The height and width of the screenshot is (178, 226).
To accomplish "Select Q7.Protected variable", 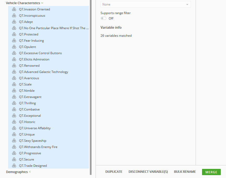I will (x=48, y=34).
